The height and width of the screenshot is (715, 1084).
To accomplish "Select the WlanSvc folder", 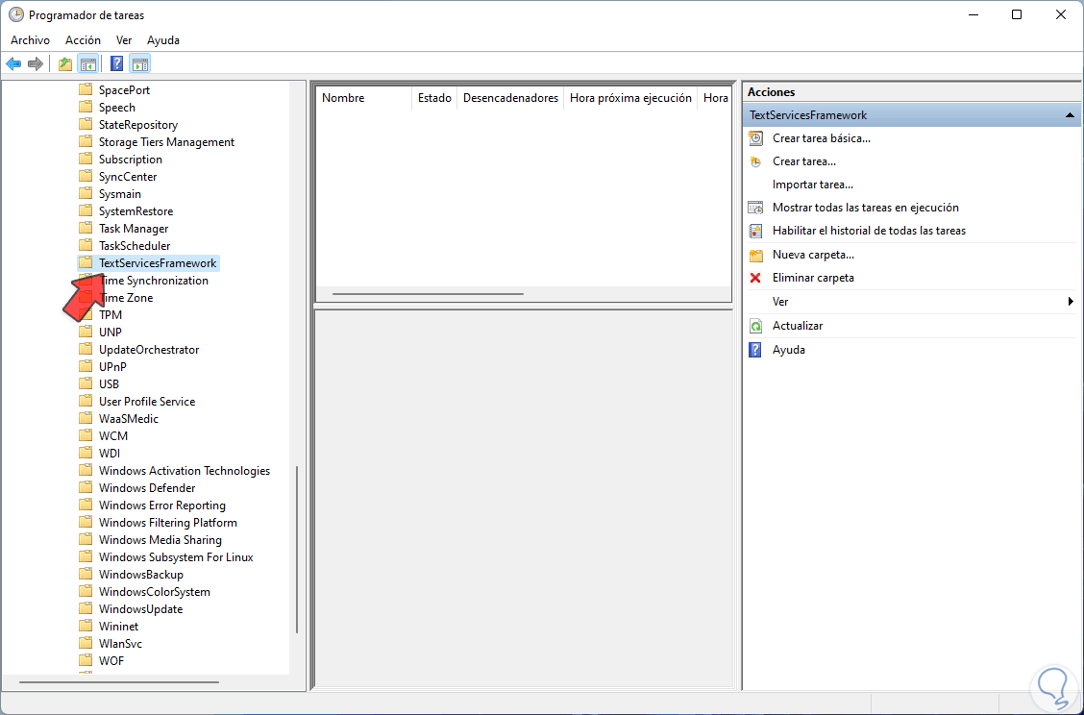I will [120, 643].
